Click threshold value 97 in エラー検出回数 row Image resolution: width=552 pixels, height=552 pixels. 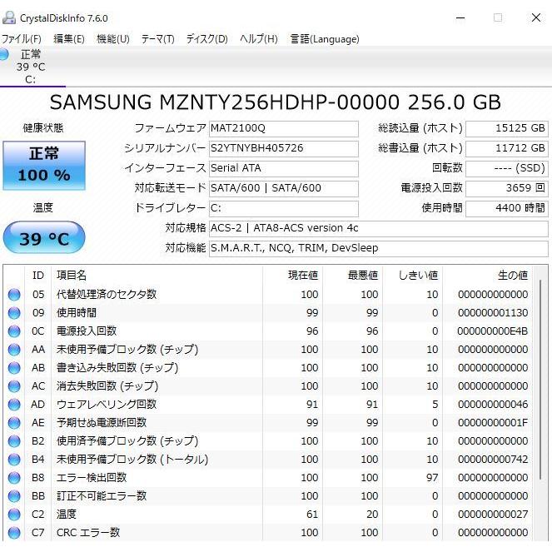pyautogui.click(x=432, y=477)
